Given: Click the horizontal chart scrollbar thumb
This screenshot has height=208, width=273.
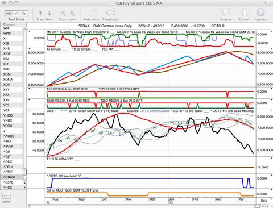Looking at the screenshot, I should (x=257, y=206).
